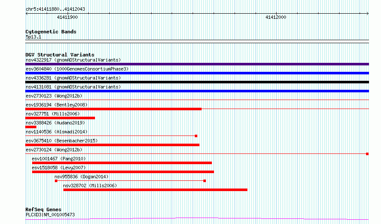Click the blue nsv4131081 variant bar
Screen dimensions: 381x224
coord(197,91)
